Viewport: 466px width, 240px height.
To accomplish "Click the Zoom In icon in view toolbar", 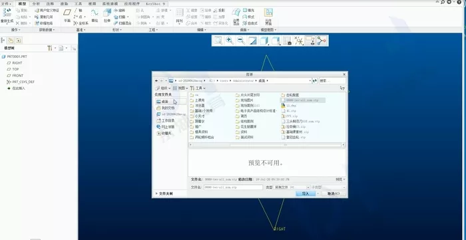I will pyautogui.click(x=230, y=41).
